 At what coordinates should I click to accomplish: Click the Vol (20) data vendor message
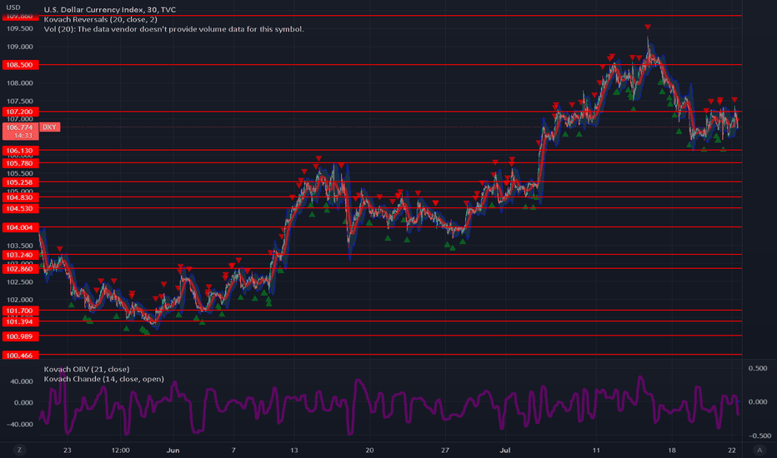174,29
